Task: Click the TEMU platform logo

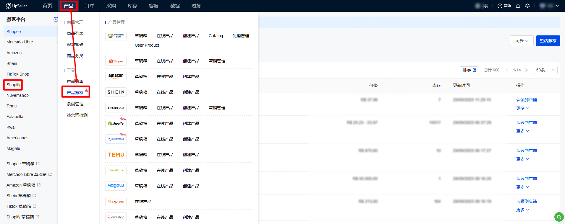Action: click(116, 155)
